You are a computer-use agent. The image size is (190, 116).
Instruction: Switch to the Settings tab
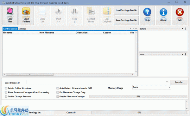[x=22, y=29]
